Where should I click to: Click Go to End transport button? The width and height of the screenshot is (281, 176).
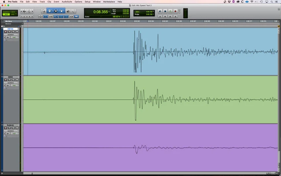pos(176,16)
